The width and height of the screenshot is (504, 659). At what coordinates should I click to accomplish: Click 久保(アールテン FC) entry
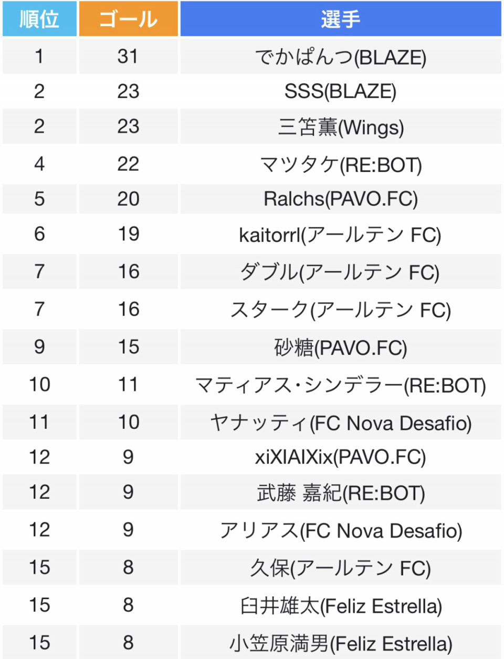[x=340, y=568]
